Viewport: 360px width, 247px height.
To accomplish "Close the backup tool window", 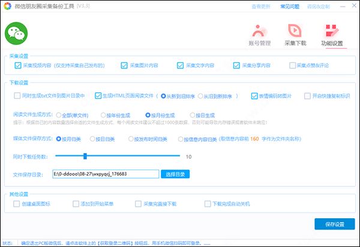I will point(354,5).
